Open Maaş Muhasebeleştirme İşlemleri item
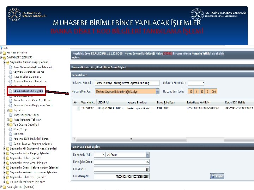The height and width of the screenshot is (190, 254). point(33,67)
